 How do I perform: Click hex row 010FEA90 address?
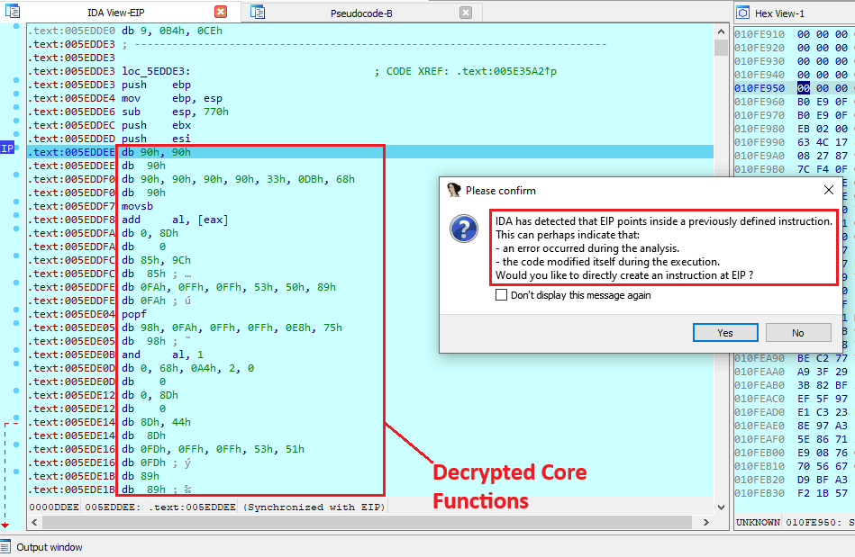coord(759,358)
